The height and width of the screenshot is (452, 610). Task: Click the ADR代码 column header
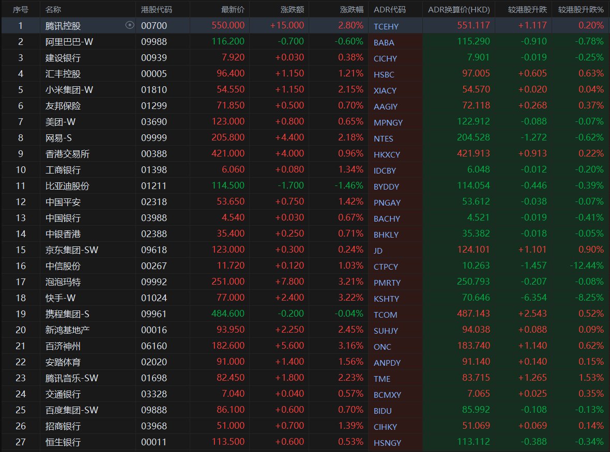(x=389, y=10)
